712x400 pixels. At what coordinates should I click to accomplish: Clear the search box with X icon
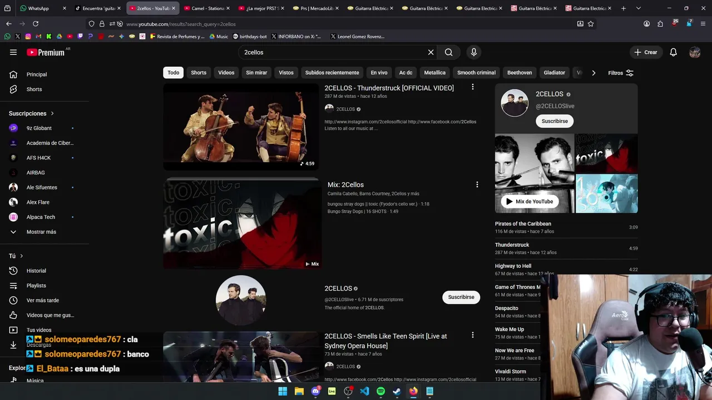point(431,52)
